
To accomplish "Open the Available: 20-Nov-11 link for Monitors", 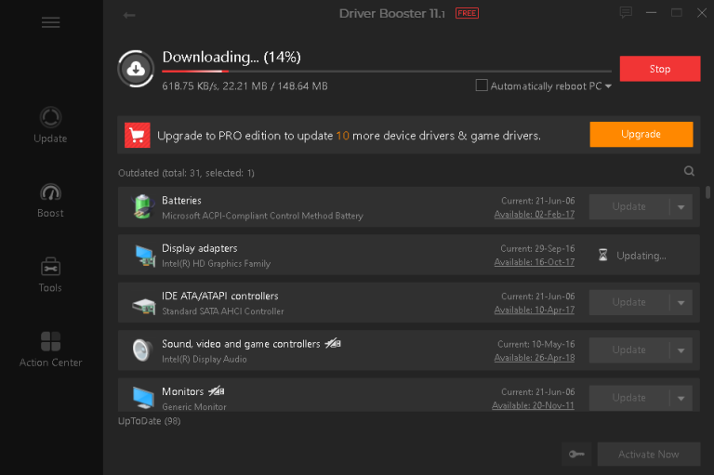I will [533, 406].
